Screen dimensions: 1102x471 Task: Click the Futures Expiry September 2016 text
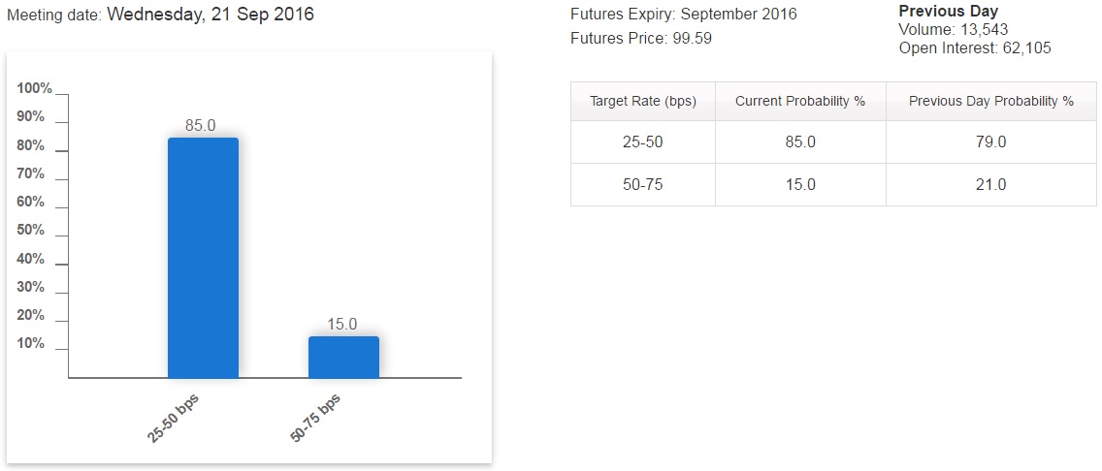pos(684,15)
